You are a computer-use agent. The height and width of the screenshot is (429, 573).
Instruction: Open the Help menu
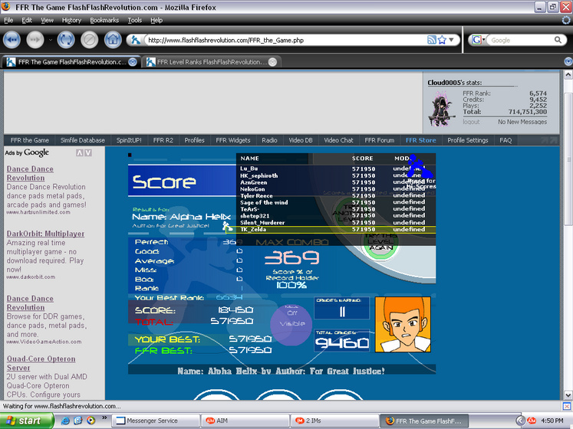[x=156, y=20]
